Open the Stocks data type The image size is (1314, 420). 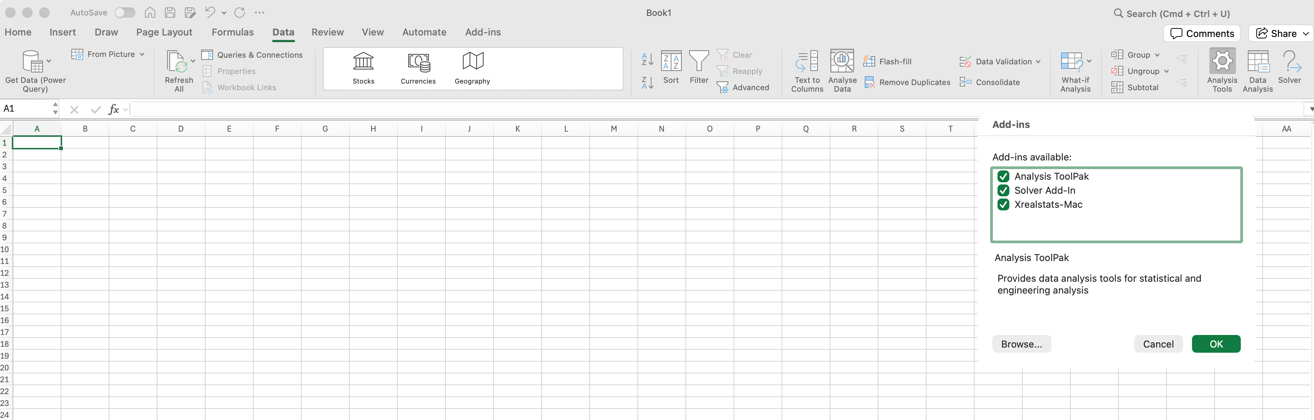pyautogui.click(x=363, y=68)
